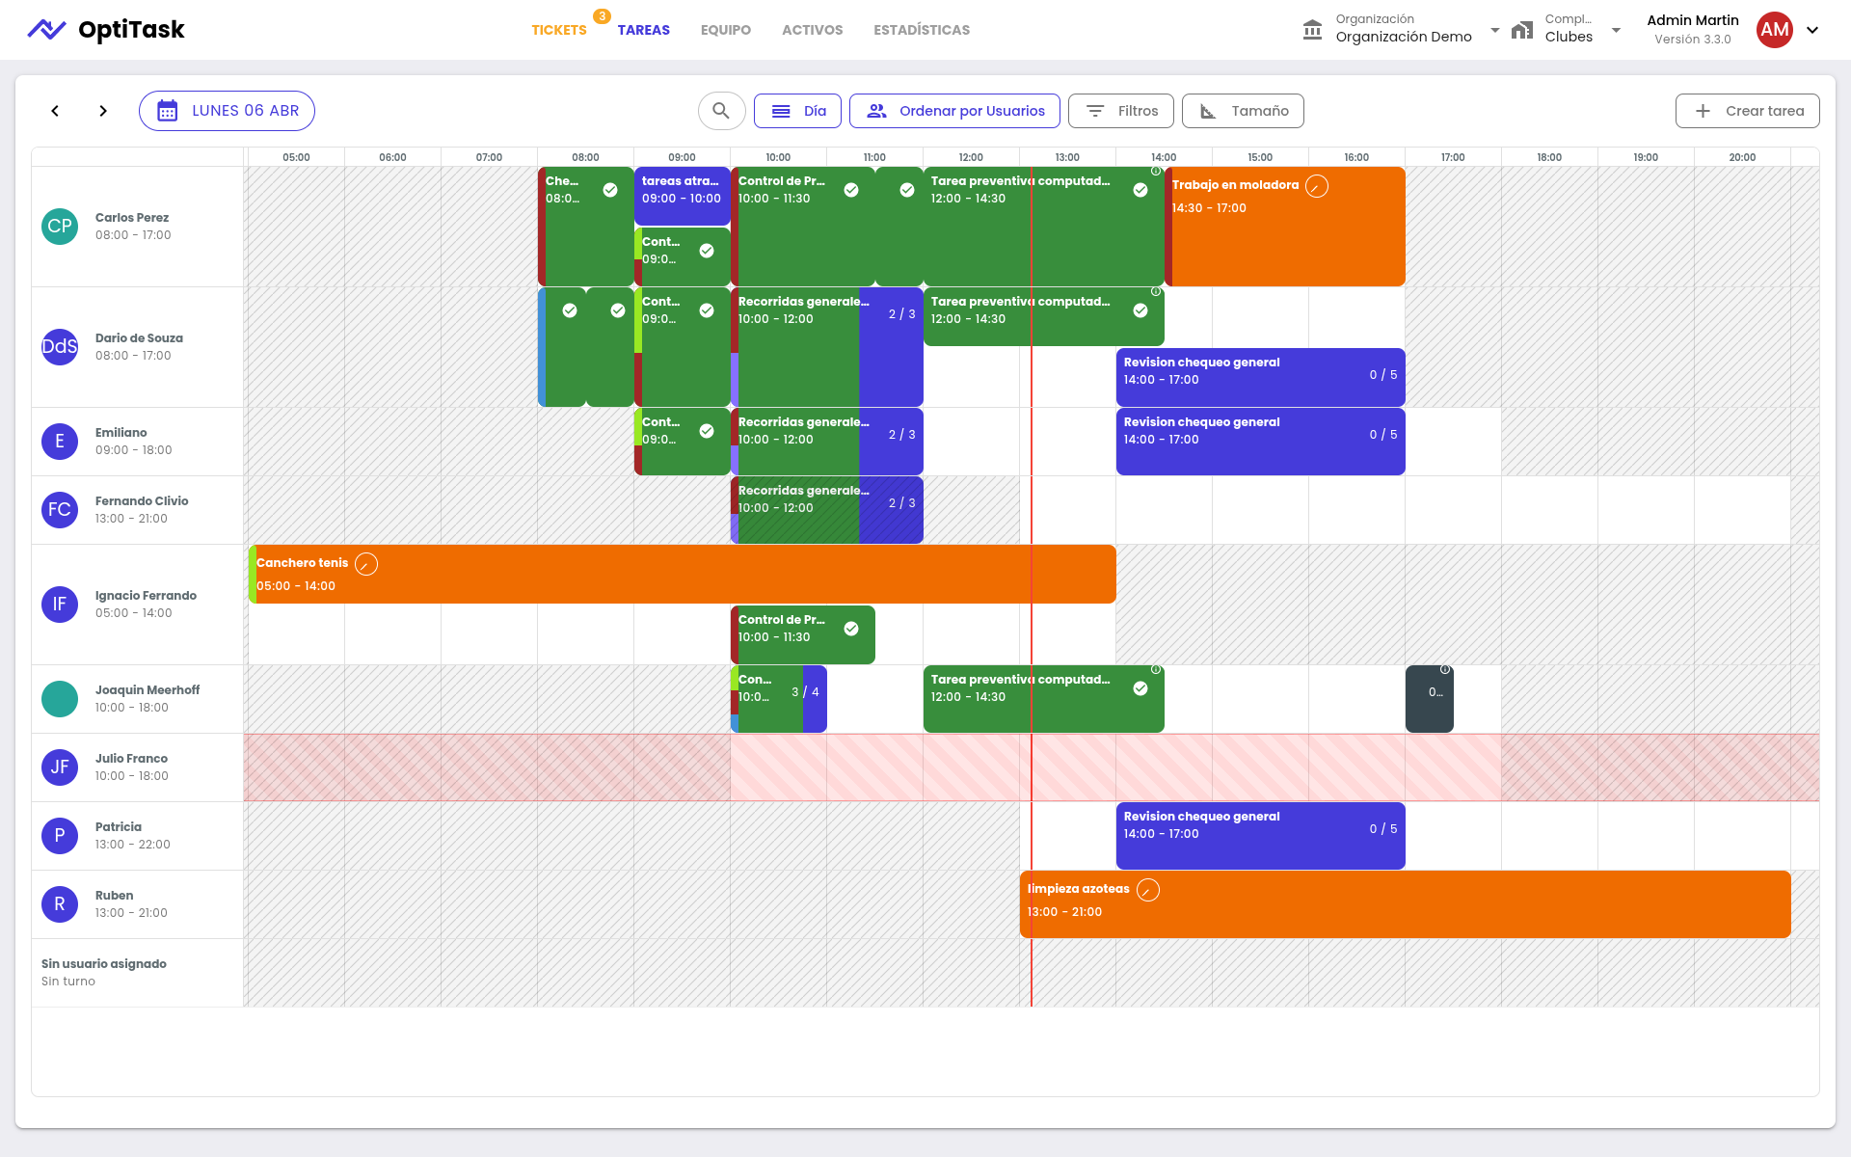Click the current time red line marker

tap(1032, 586)
